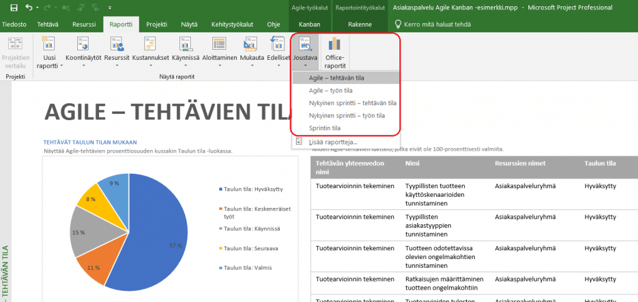
Task: Switch to the Resurssi ribbon tab
Action: pos(84,24)
